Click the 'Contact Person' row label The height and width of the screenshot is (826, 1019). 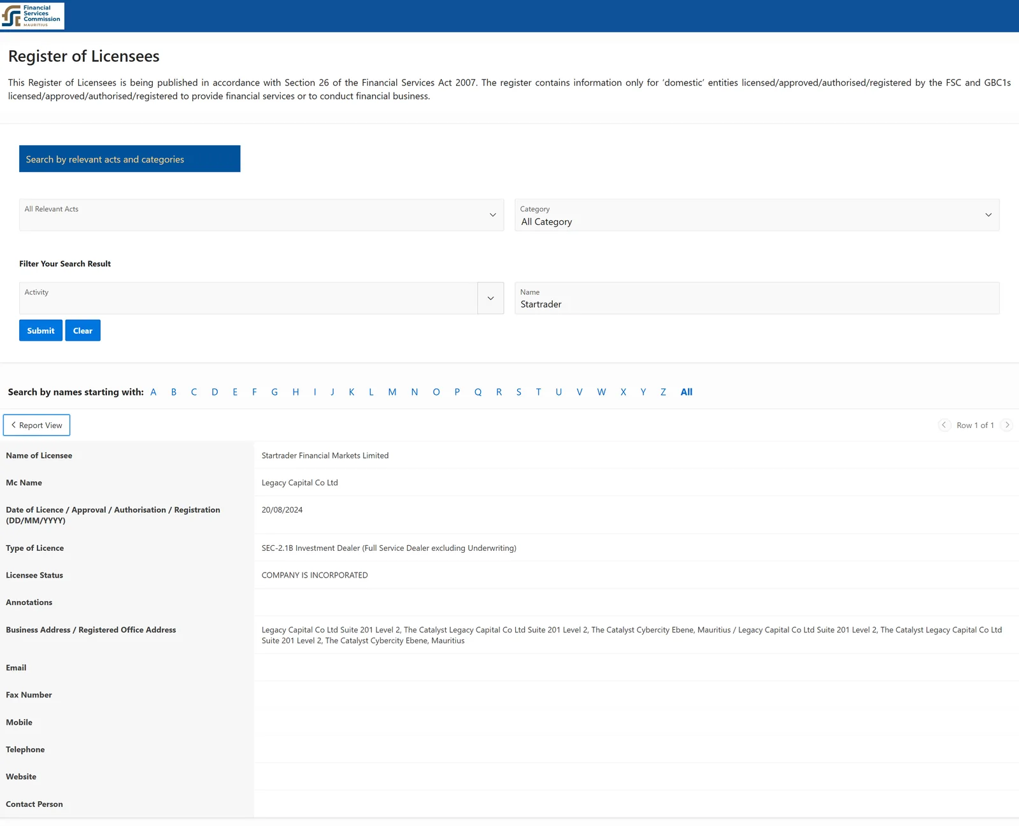[x=34, y=804]
